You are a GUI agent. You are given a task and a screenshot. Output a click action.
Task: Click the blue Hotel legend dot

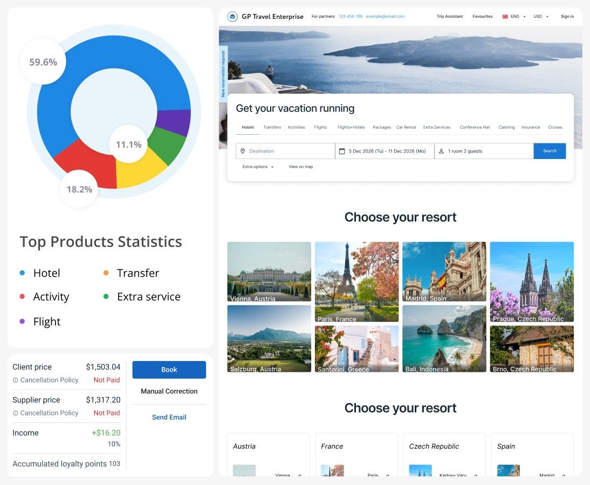tap(22, 273)
